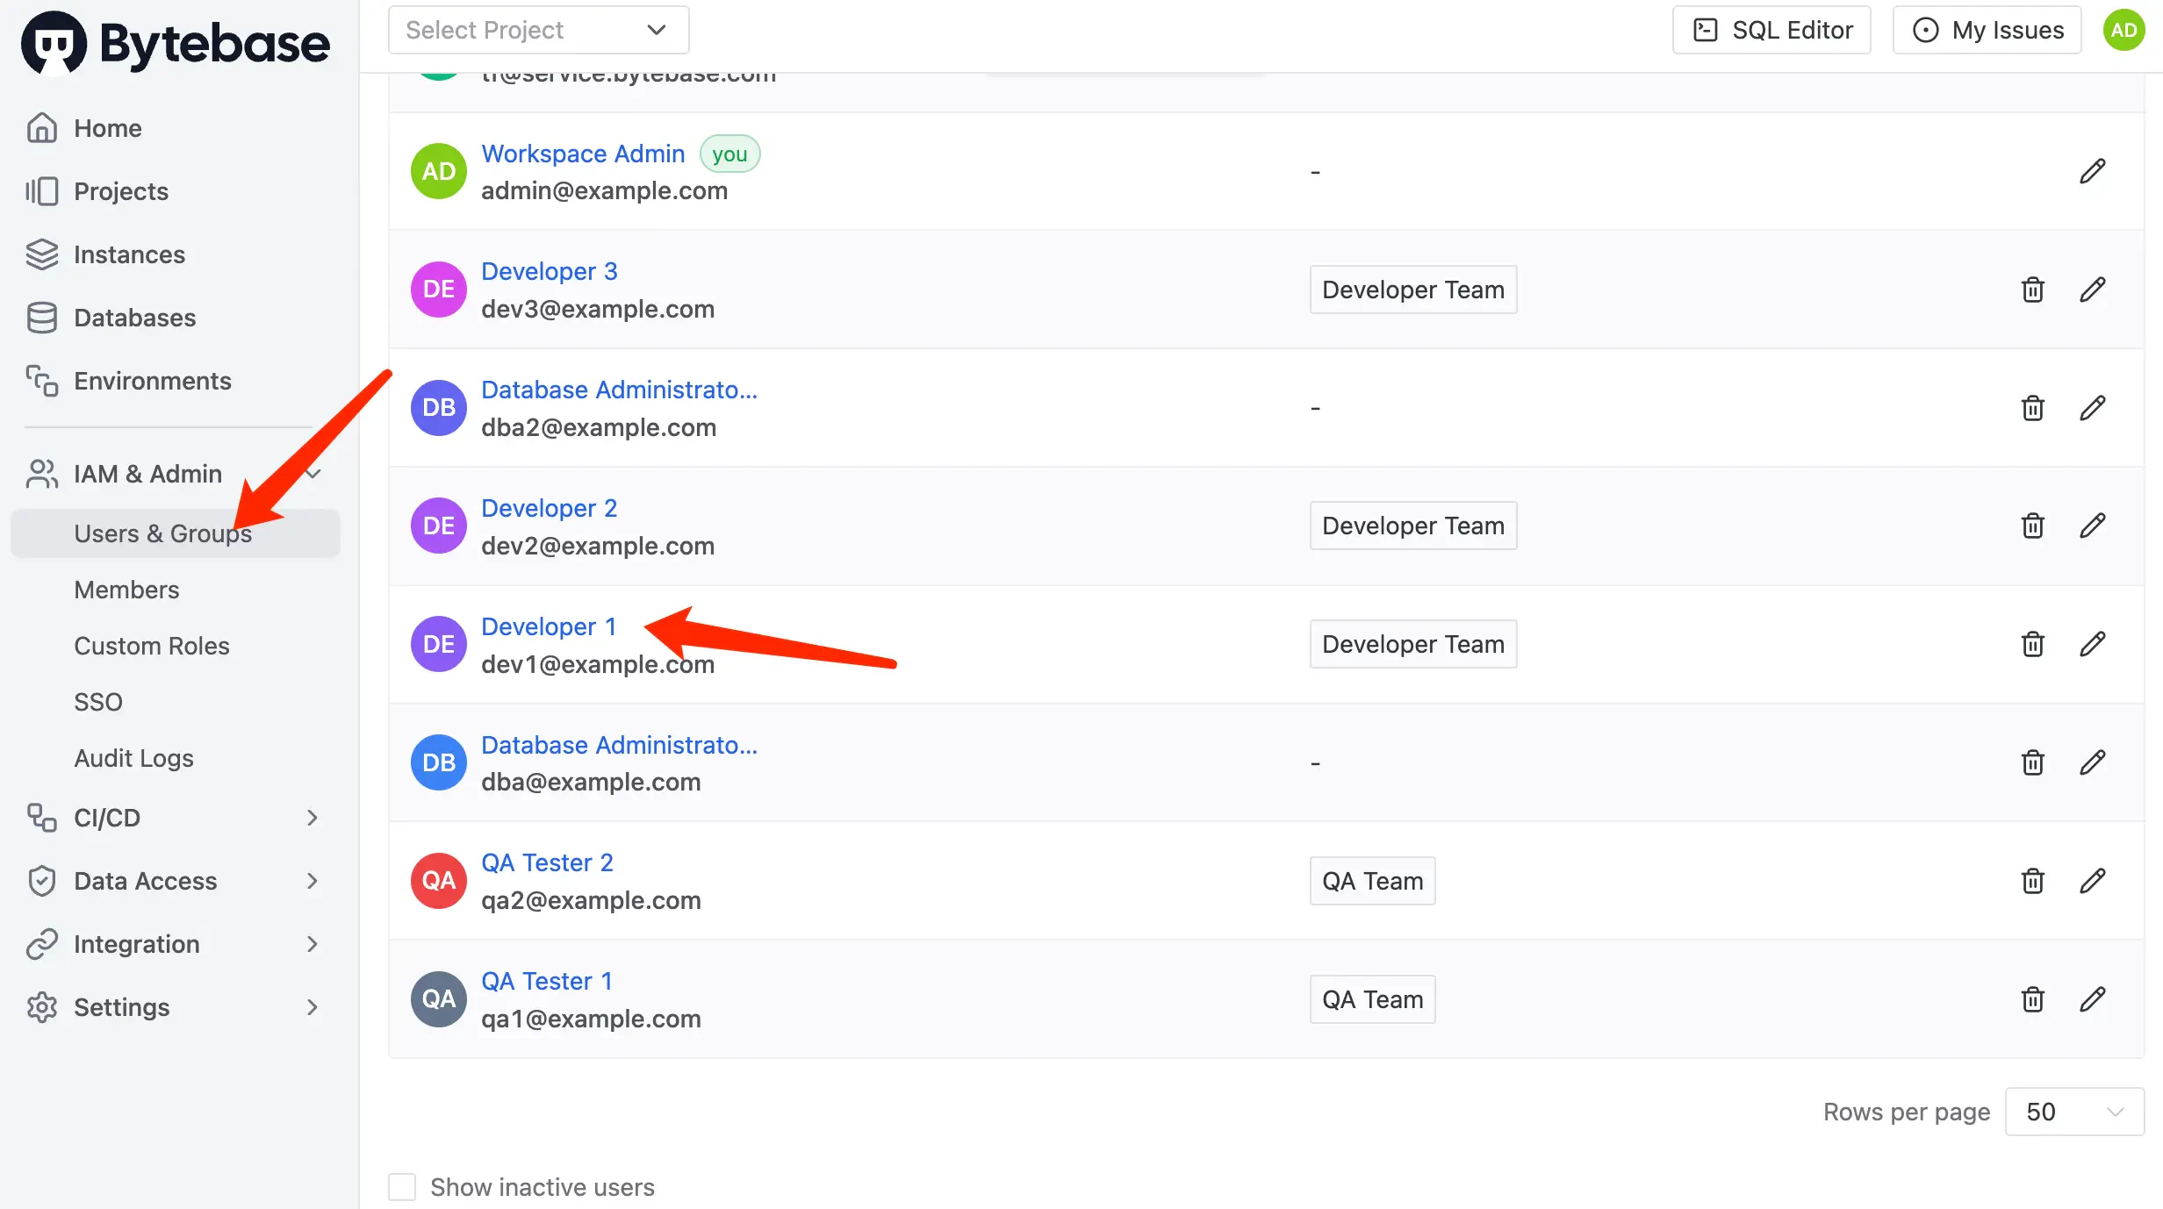Screen dimensions: 2163x1209
Task: Change the Rows per page dropdown
Action: (2073, 1112)
